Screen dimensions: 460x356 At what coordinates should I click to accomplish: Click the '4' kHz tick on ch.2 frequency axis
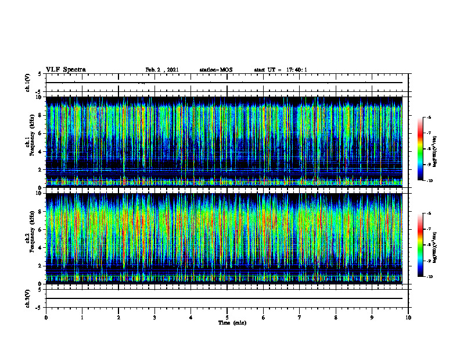tap(41, 248)
